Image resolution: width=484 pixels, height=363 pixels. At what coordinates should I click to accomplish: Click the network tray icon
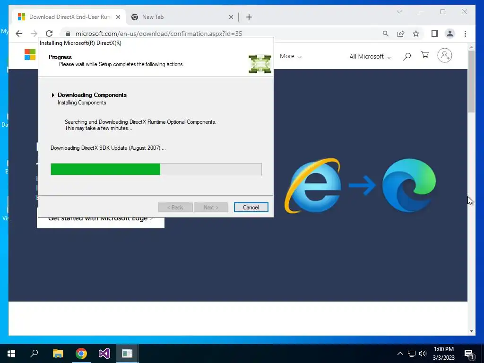tap(412, 354)
